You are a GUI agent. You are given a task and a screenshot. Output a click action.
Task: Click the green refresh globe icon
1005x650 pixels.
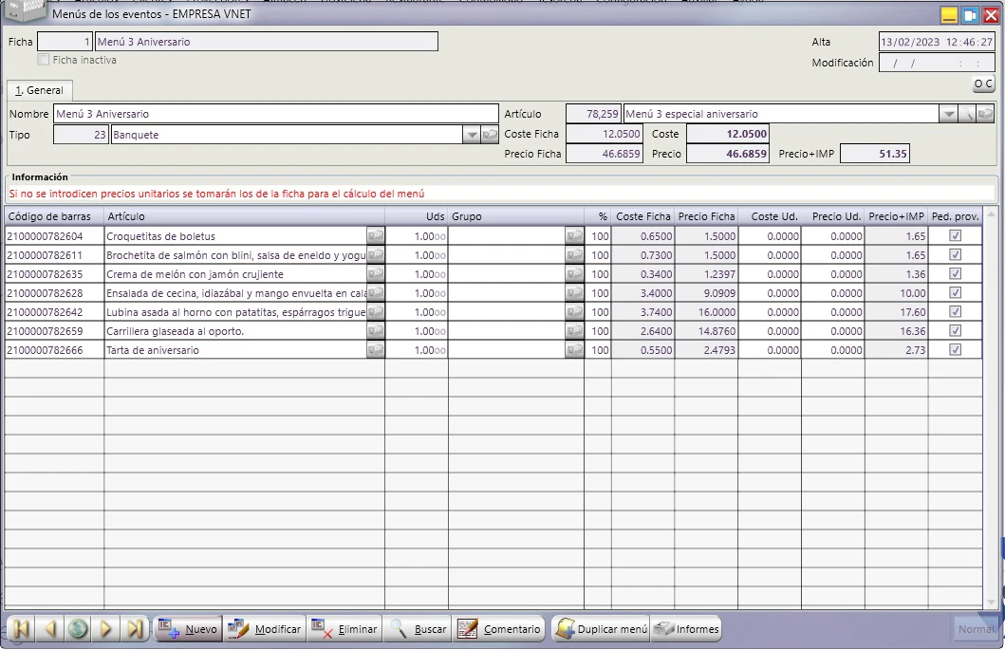pyautogui.click(x=78, y=629)
